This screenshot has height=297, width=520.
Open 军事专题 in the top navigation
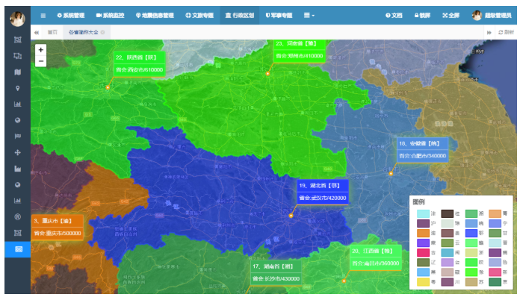[279, 16]
